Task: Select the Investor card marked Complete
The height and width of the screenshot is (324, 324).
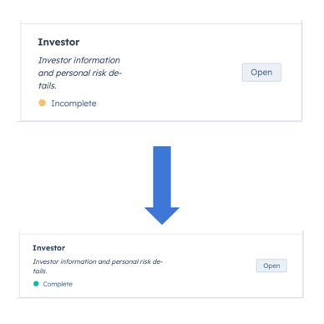Action: (161, 266)
